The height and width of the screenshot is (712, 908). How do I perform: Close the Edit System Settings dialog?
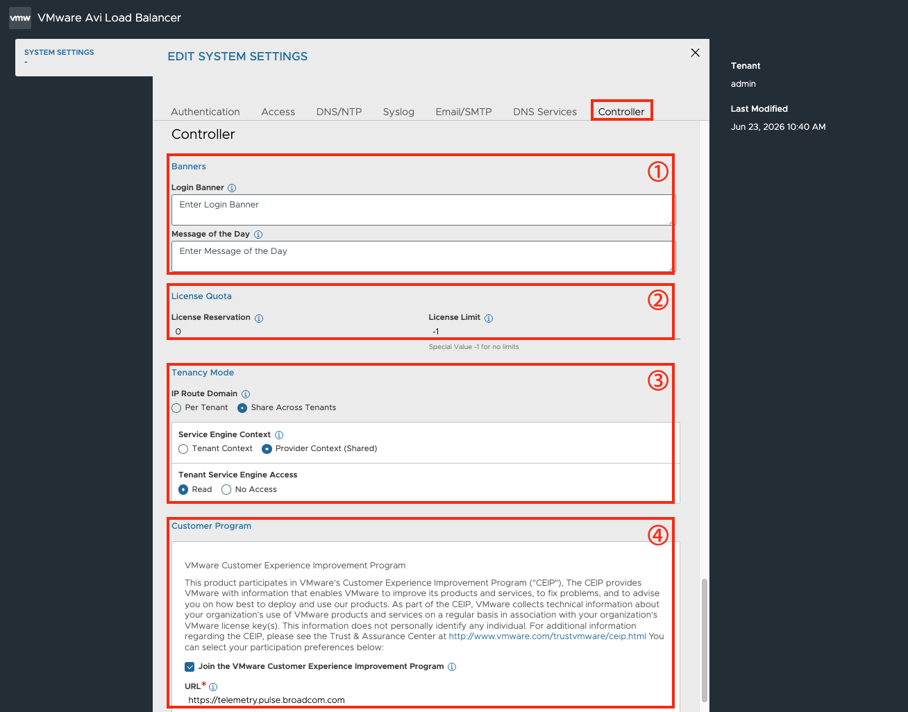click(x=695, y=53)
